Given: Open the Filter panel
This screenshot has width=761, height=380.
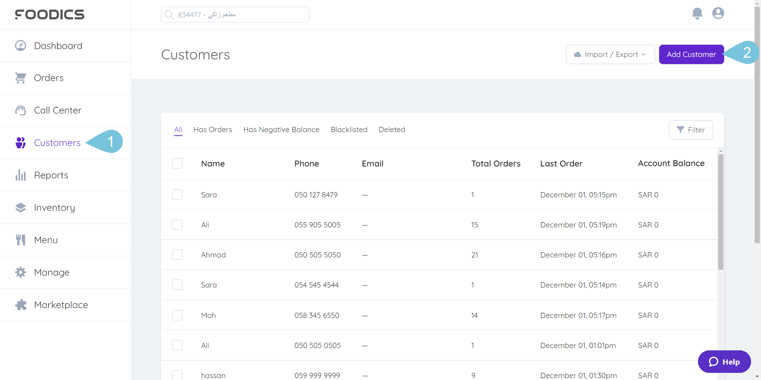Looking at the screenshot, I should click(x=690, y=130).
